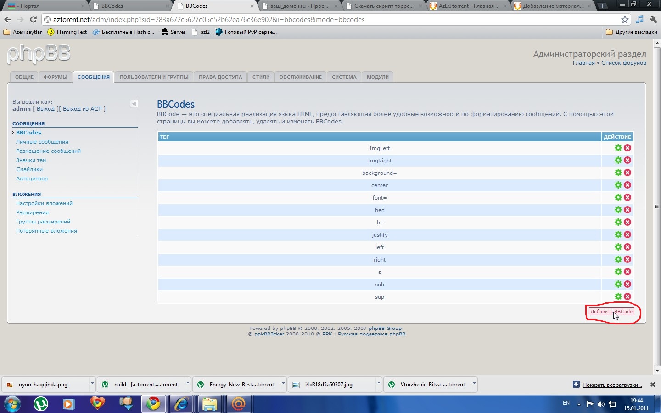Open Размещение сообщений settings
Viewport: 661px width, 413px height.
48,151
